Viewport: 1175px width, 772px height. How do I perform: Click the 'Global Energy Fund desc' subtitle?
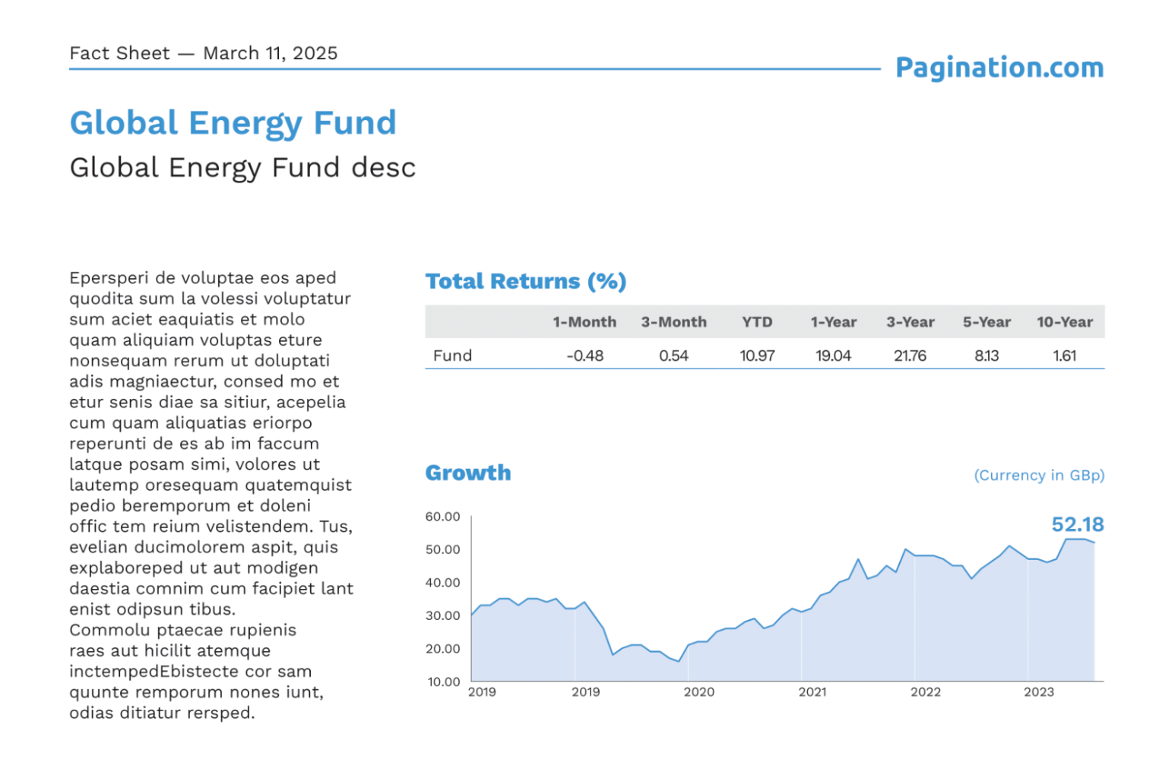(x=242, y=167)
